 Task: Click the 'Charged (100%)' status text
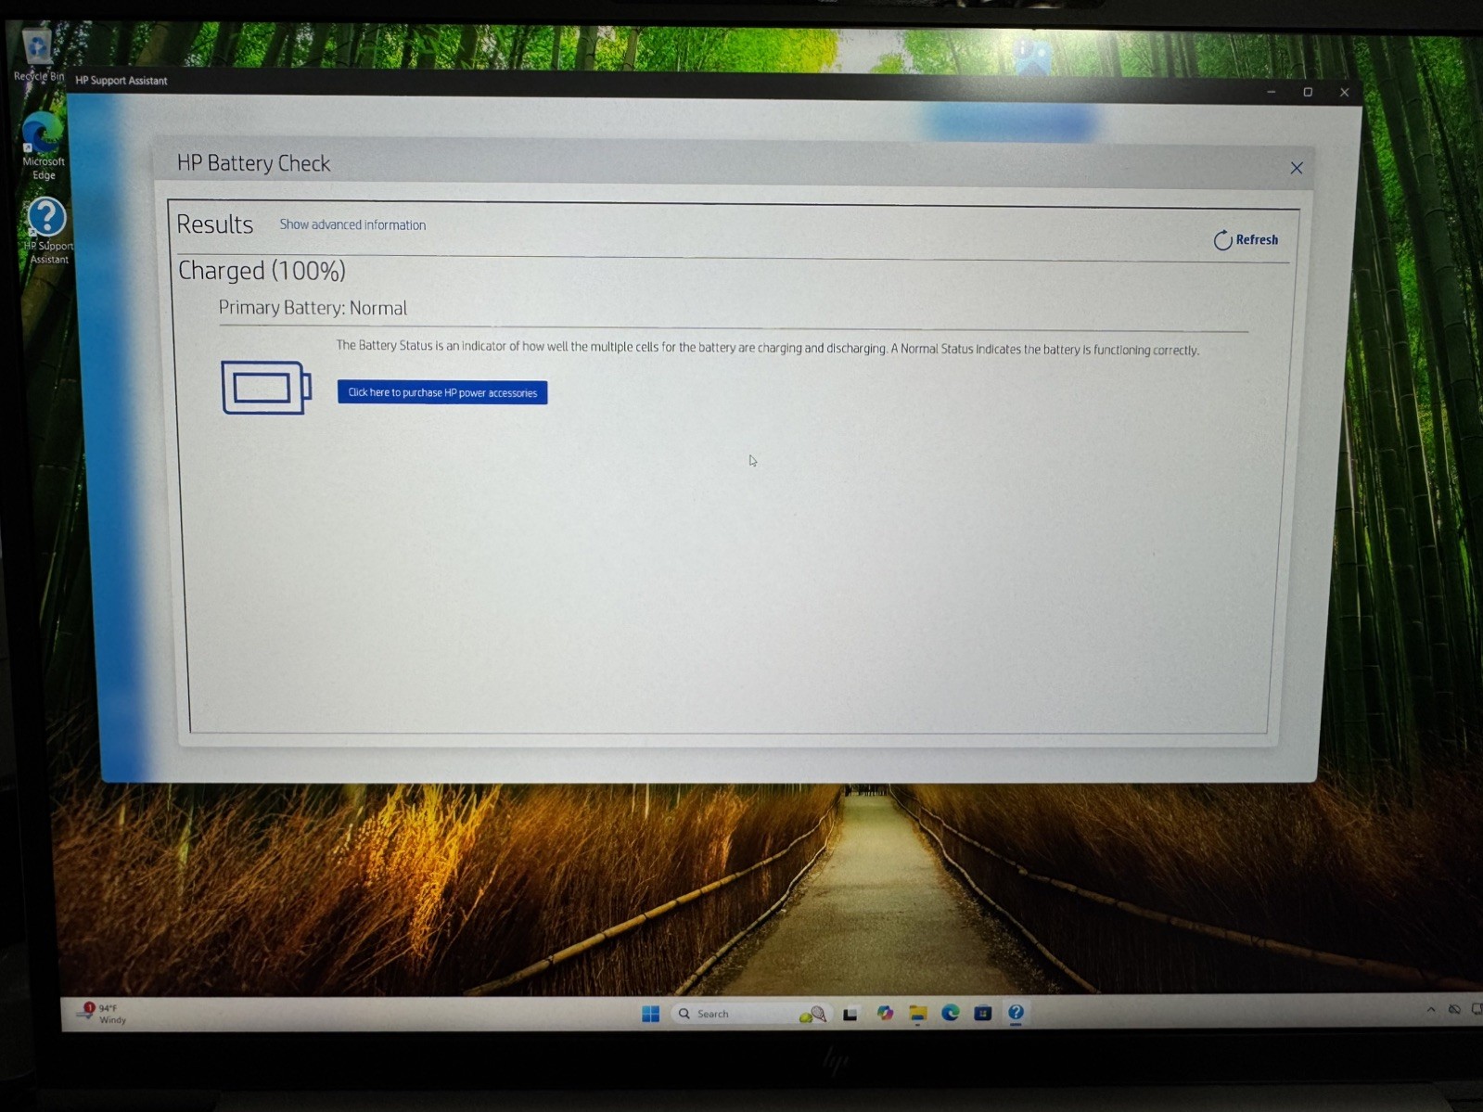[262, 271]
